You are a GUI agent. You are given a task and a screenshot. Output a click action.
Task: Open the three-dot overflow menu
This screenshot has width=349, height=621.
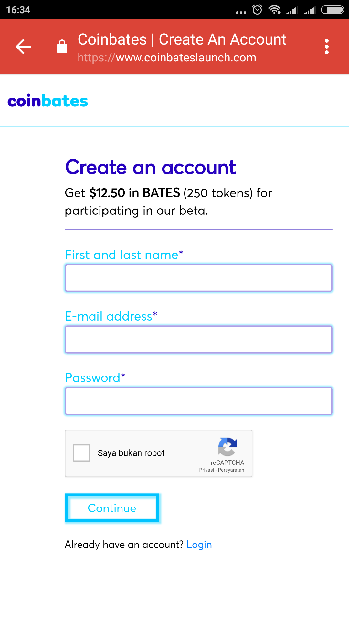click(327, 47)
